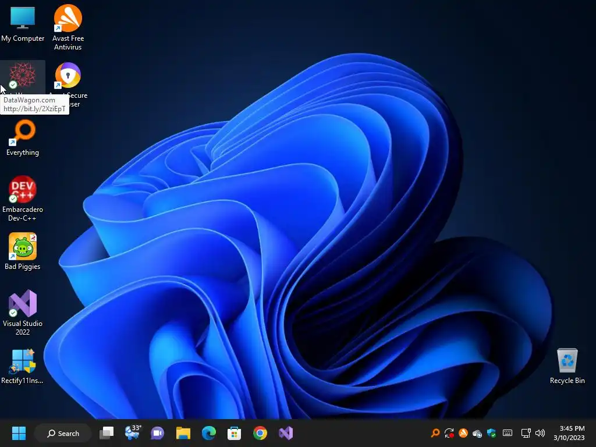The height and width of the screenshot is (447, 596).
Task: Open Task View from the taskbar
Action: click(x=107, y=433)
